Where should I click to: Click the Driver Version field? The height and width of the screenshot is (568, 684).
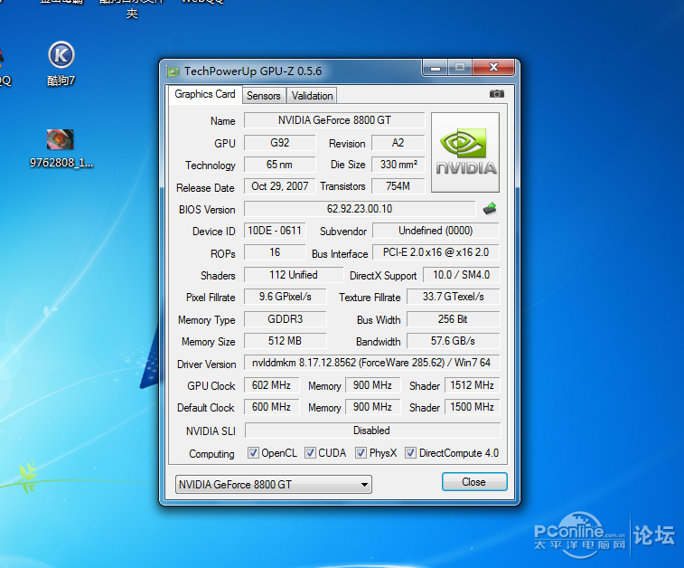coord(371,363)
